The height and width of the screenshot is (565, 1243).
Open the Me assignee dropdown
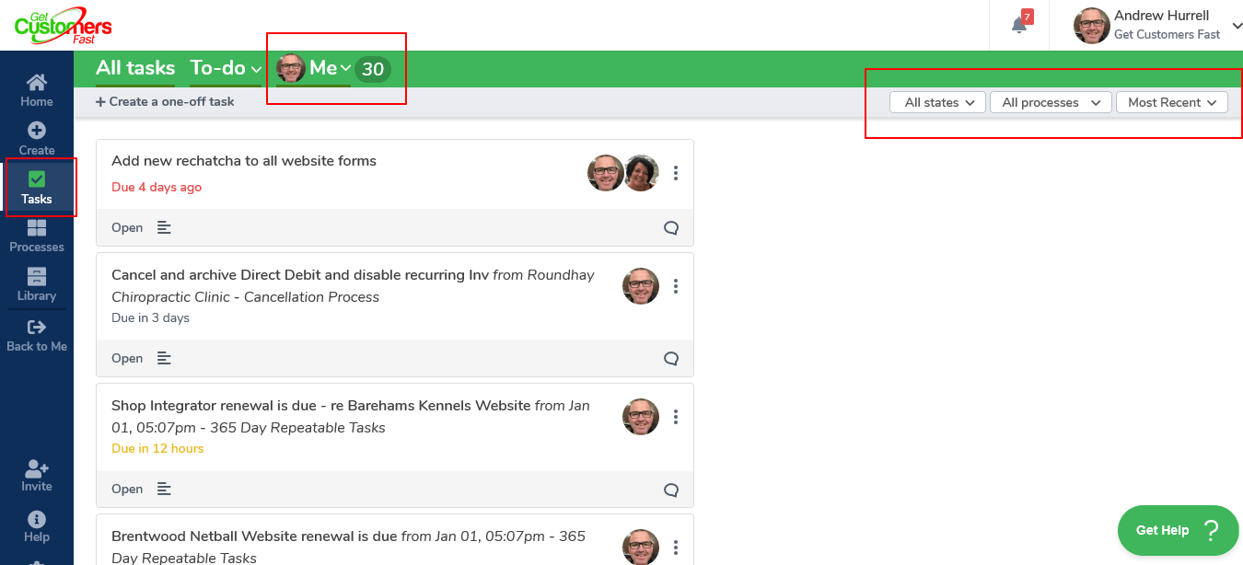click(x=314, y=68)
